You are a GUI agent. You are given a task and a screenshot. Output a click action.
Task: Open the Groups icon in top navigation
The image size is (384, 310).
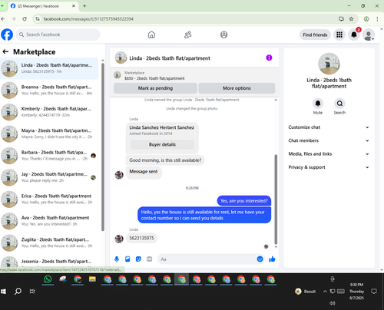point(224,35)
